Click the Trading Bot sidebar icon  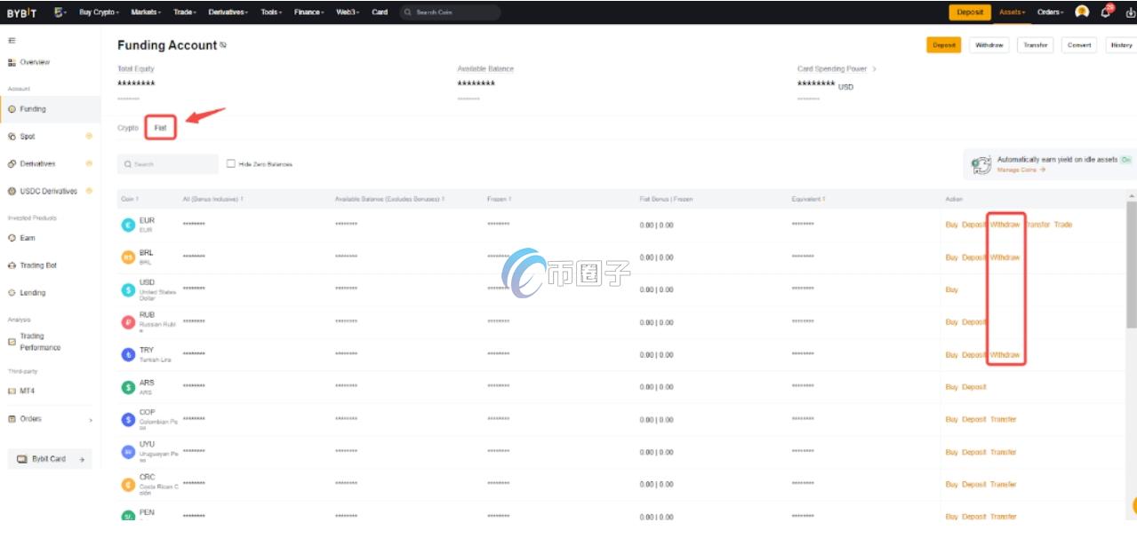pyautogui.click(x=12, y=265)
